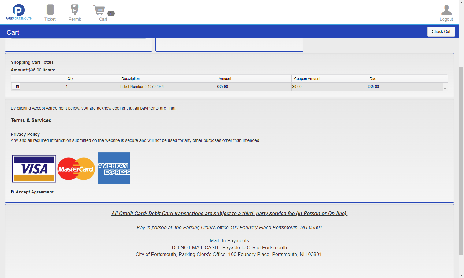
Task: Click the Terms & Services heading
Action: coord(31,120)
